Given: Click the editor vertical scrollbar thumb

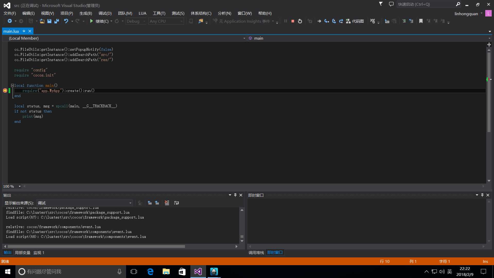Looking at the screenshot, I should [x=489, y=92].
